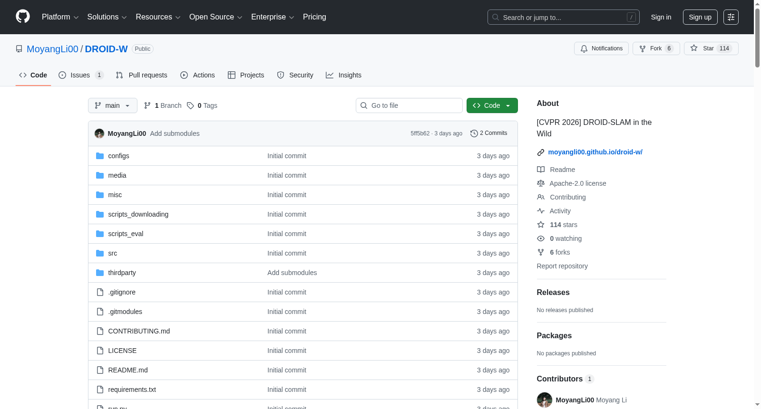The image size is (761, 409).
Task: Open the Resources dropdown
Action: point(158,17)
